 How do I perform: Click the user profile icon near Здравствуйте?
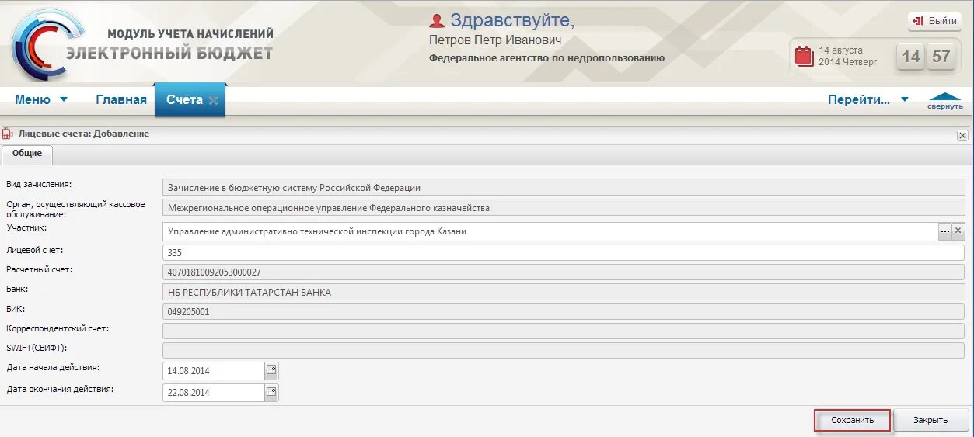tap(437, 21)
